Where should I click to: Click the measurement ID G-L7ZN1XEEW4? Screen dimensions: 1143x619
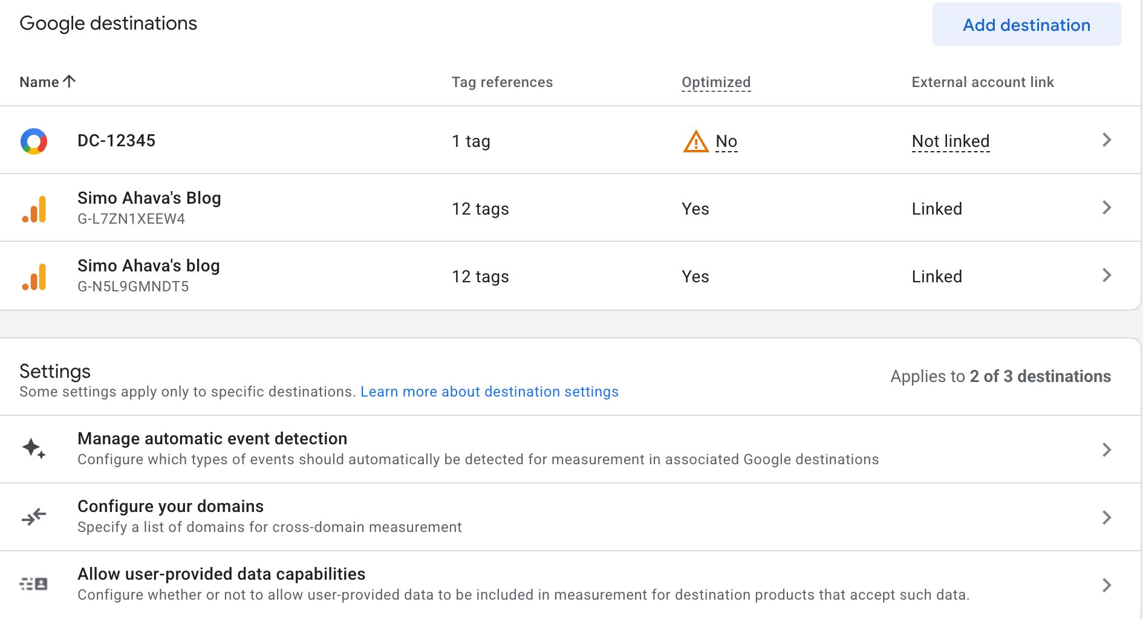point(131,219)
